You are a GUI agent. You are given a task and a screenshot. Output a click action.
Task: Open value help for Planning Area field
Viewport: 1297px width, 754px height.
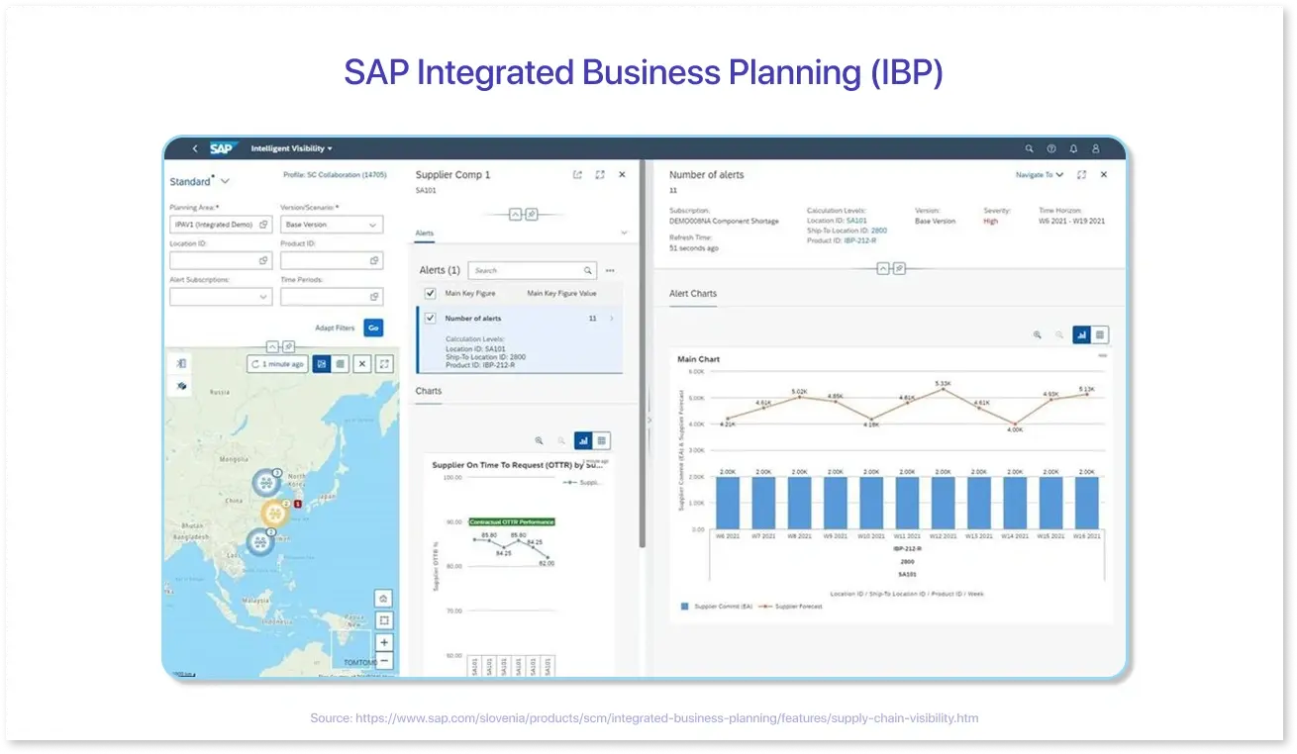pyautogui.click(x=264, y=225)
